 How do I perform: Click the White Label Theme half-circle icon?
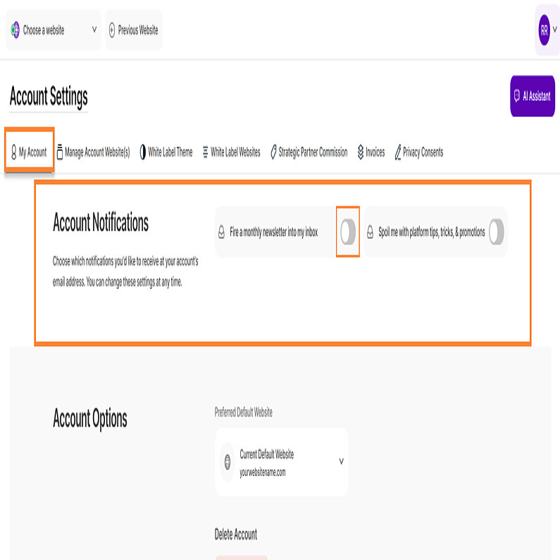(x=143, y=152)
